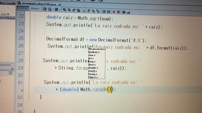
Task: Select the .pkg136 package in project tree
Action: tap(5, 14)
